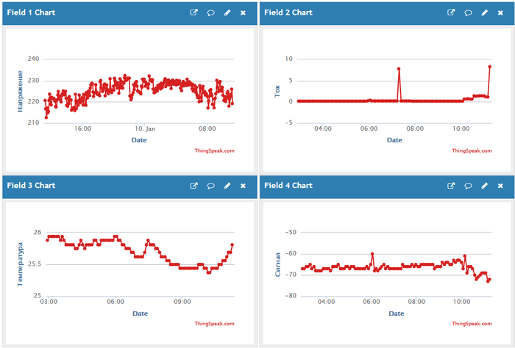Click the current spike peak near 07:00
The height and width of the screenshot is (348, 515).
(x=399, y=69)
